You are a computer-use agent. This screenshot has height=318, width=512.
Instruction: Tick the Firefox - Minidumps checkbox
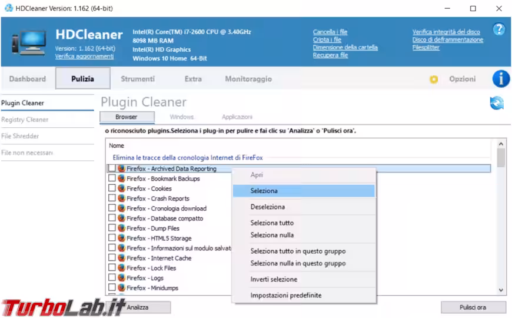click(112, 287)
